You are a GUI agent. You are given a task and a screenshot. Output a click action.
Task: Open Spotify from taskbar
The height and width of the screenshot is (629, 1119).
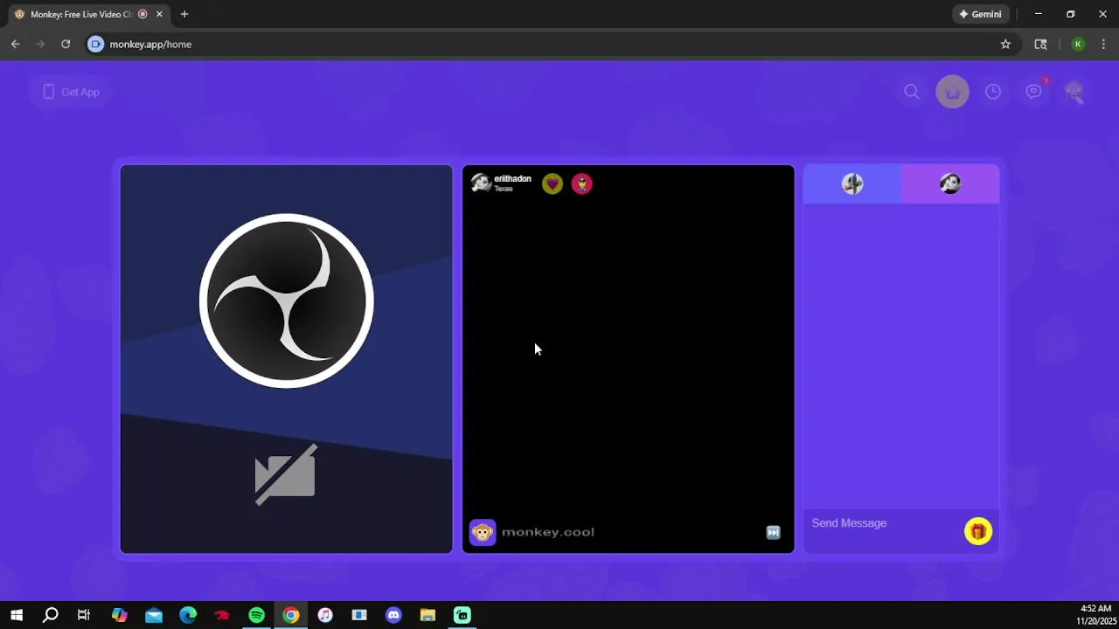(x=256, y=615)
